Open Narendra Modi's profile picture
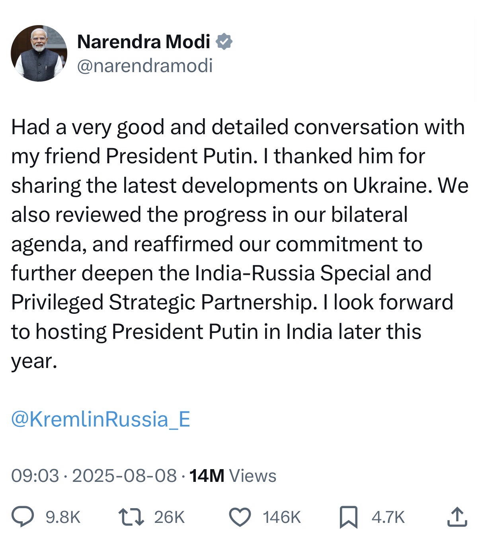 [x=39, y=53]
